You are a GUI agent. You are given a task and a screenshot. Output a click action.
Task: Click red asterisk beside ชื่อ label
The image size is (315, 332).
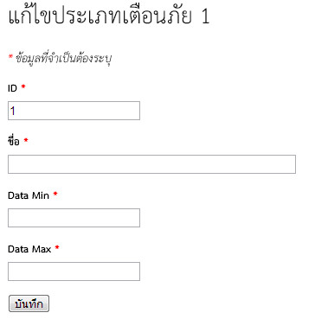tap(26, 140)
